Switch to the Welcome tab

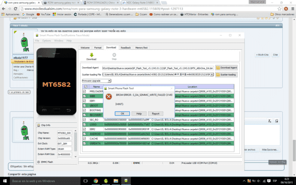[x=85, y=47]
